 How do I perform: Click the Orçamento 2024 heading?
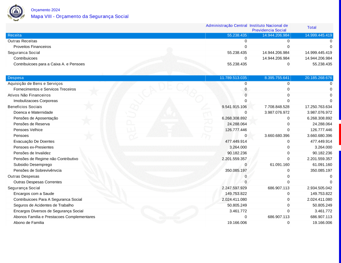click(x=45, y=10)
